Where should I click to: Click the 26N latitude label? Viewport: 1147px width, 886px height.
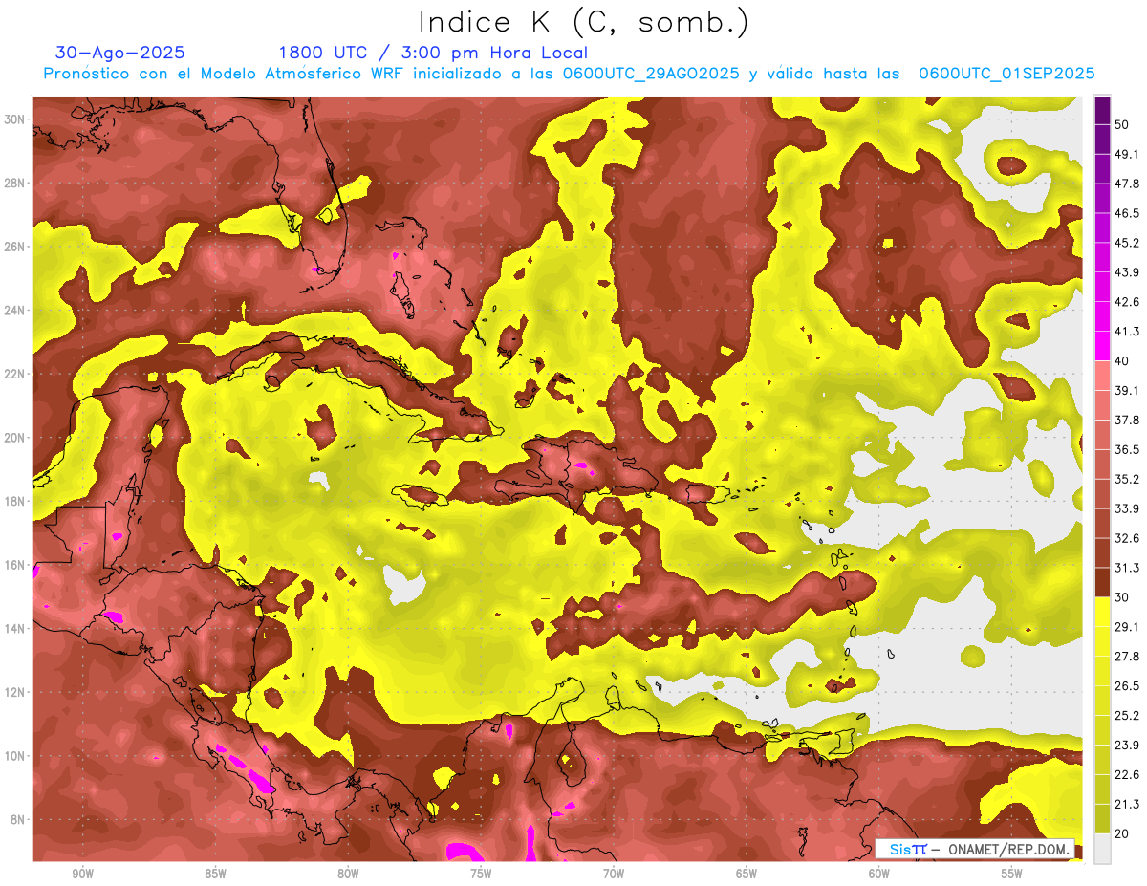[x=16, y=247]
